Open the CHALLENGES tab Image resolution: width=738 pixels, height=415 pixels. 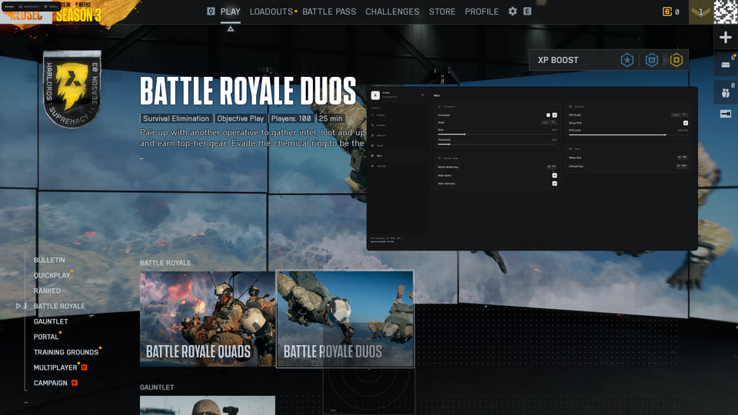click(392, 12)
